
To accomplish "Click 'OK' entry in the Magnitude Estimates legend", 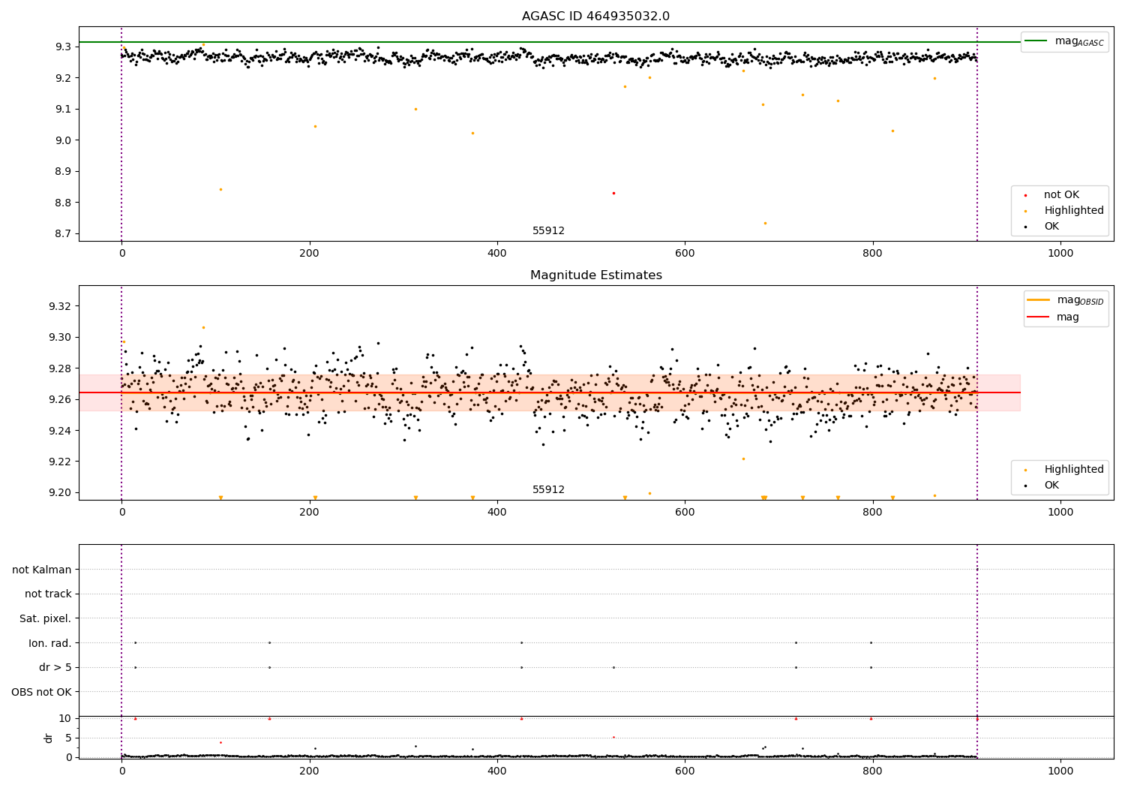I will click(x=1051, y=486).
